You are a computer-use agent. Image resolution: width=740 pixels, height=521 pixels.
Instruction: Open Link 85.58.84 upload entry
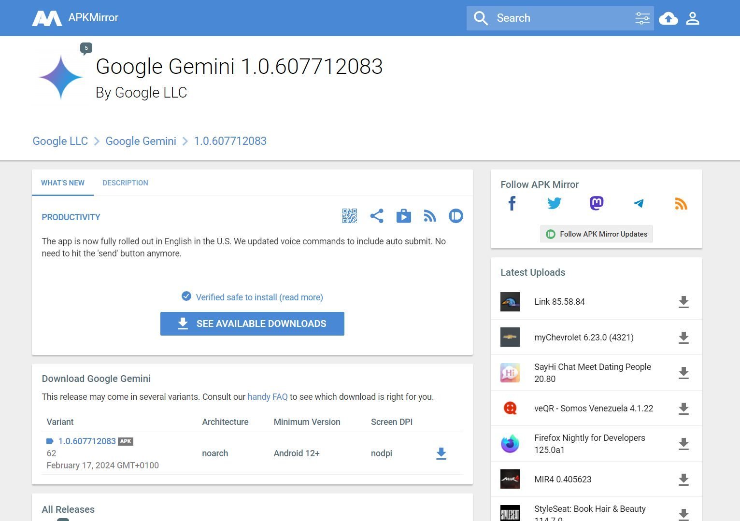coord(559,302)
